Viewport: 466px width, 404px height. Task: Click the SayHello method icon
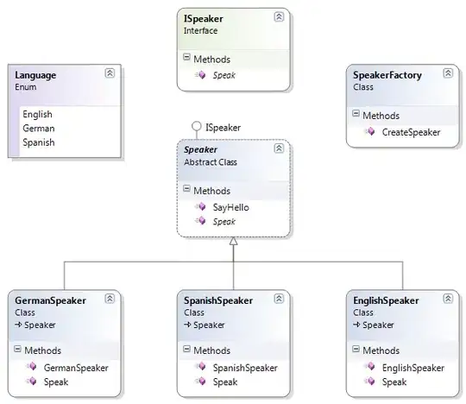[200, 206]
